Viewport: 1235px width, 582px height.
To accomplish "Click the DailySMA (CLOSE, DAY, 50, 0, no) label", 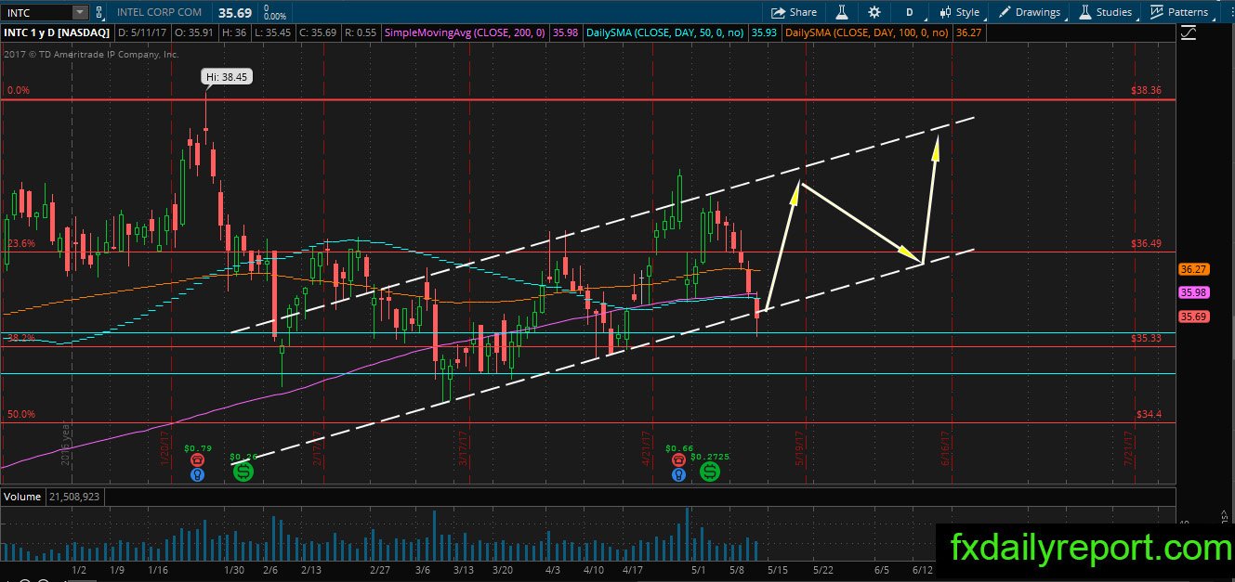I will (667, 32).
